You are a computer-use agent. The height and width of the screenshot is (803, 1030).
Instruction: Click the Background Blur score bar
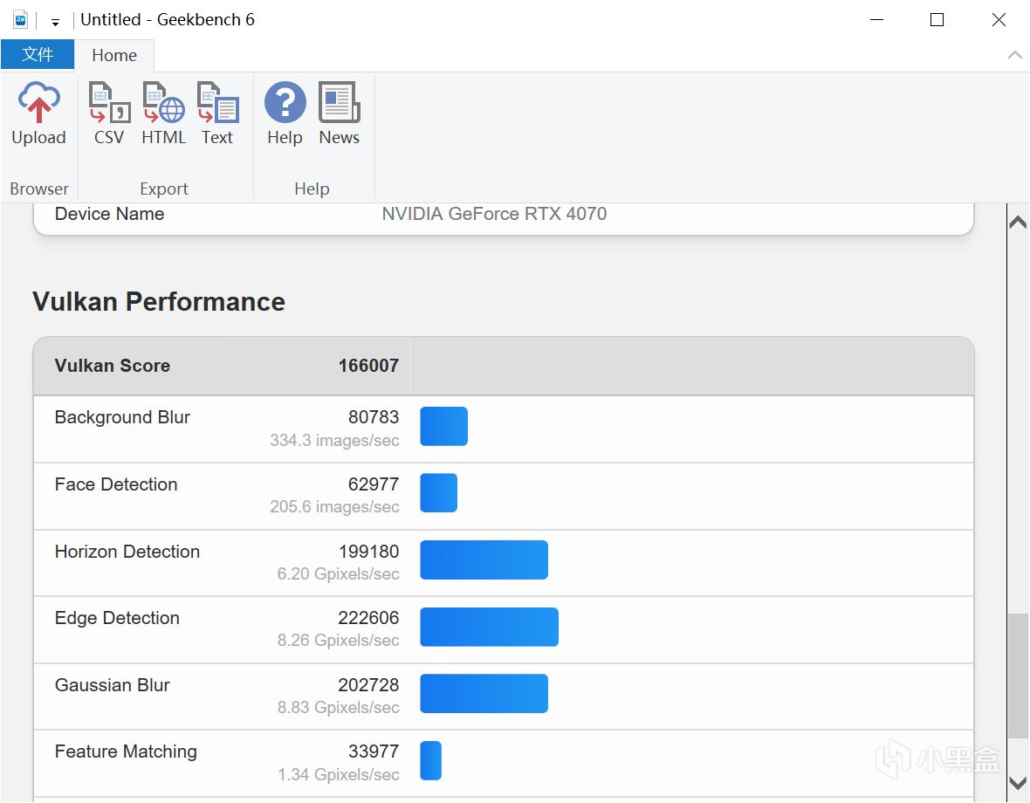[444, 426]
